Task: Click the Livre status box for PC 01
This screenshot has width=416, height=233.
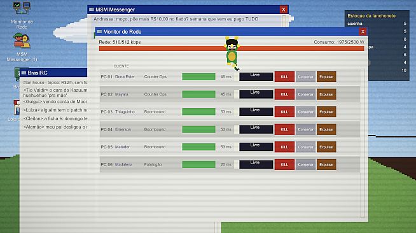Action: click(x=256, y=76)
